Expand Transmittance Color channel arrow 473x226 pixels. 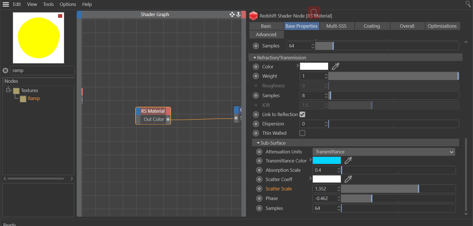tap(310, 160)
